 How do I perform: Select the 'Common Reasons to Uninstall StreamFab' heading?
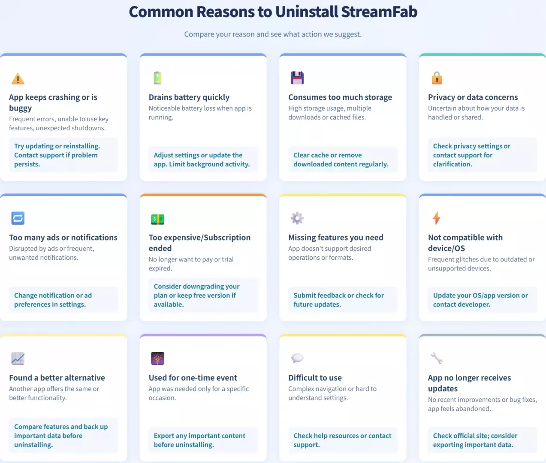(x=273, y=12)
